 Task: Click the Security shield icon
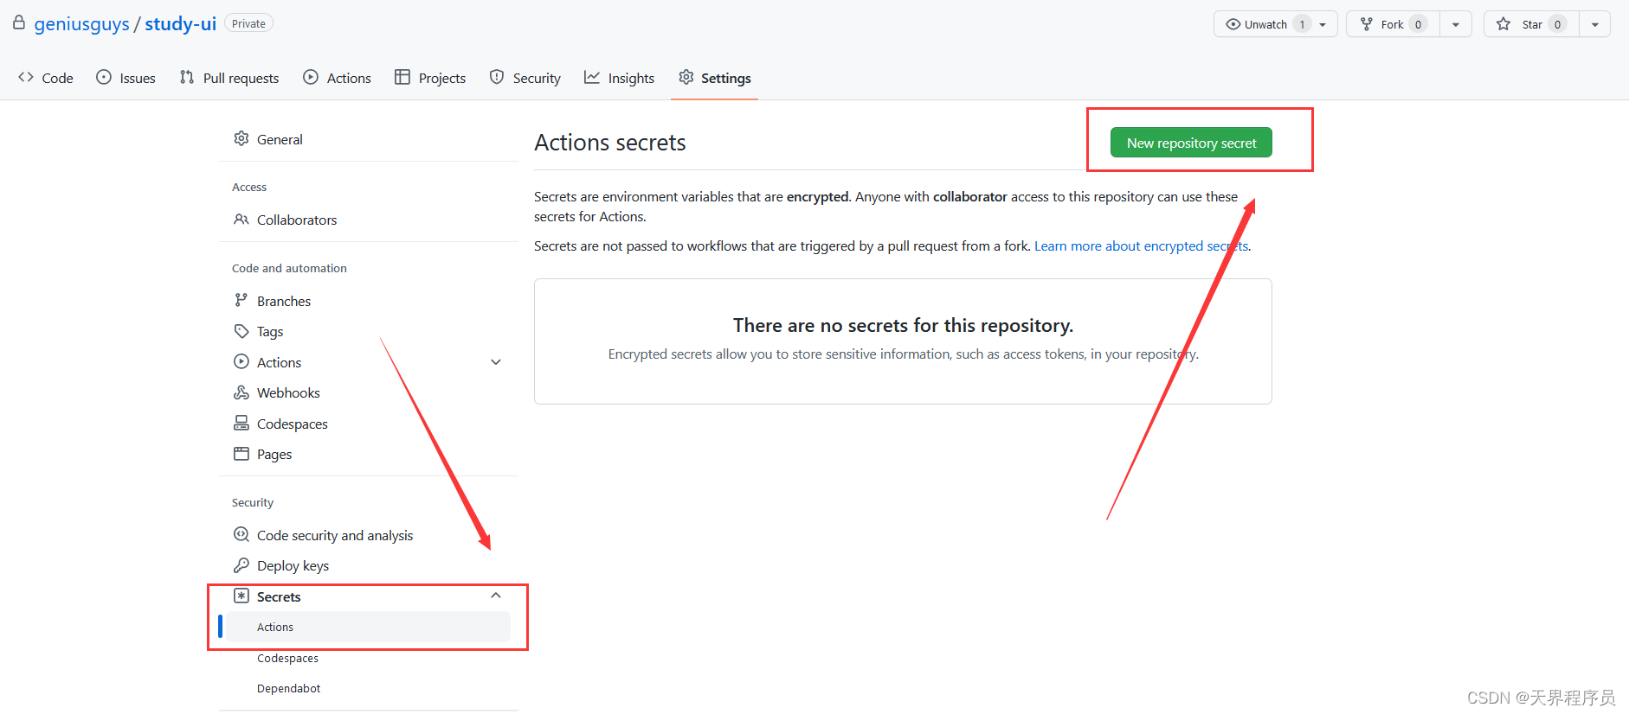pyautogui.click(x=497, y=77)
